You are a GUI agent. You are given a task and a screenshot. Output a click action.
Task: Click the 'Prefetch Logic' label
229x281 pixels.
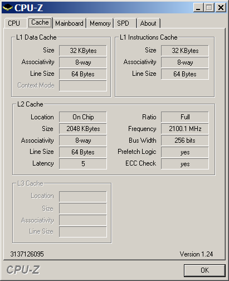[137, 152]
